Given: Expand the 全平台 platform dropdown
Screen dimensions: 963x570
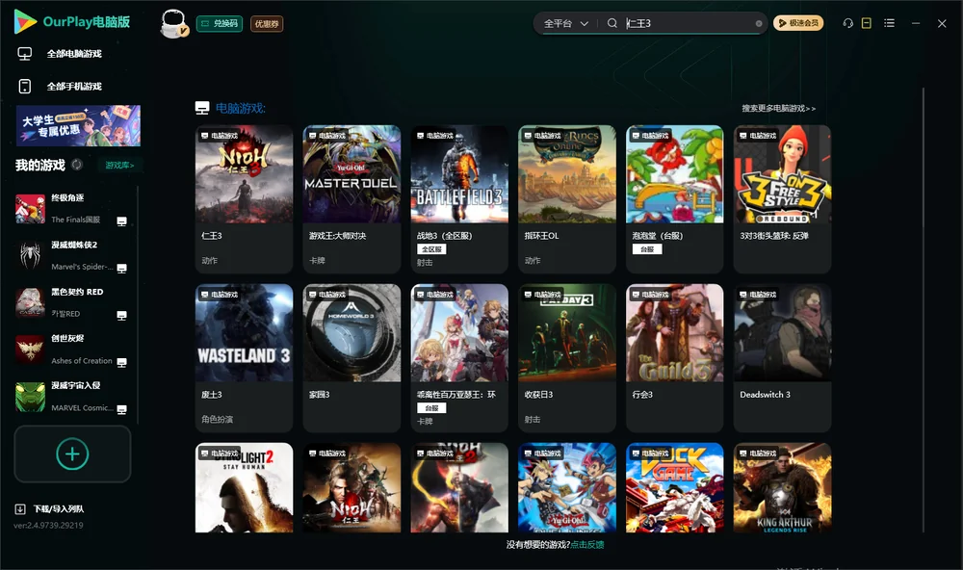Looking at the screenshot, I should pos(565,23).
